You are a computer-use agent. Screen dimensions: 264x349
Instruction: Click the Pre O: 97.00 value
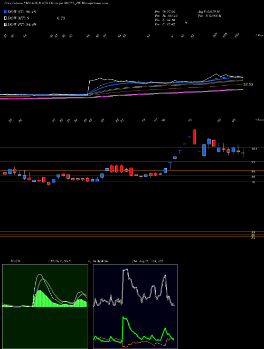[x=166, y=12]
